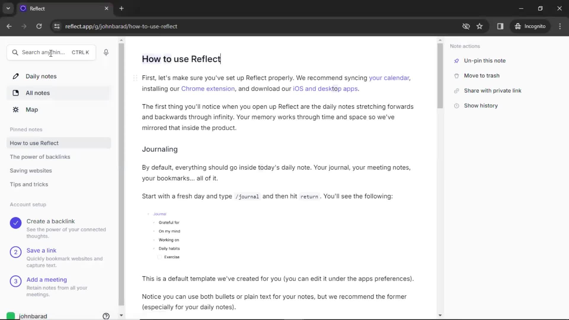The width and height of the screenshot is (569, 320).
Task: Click the browser back arrow
Action: coord(9,26)
